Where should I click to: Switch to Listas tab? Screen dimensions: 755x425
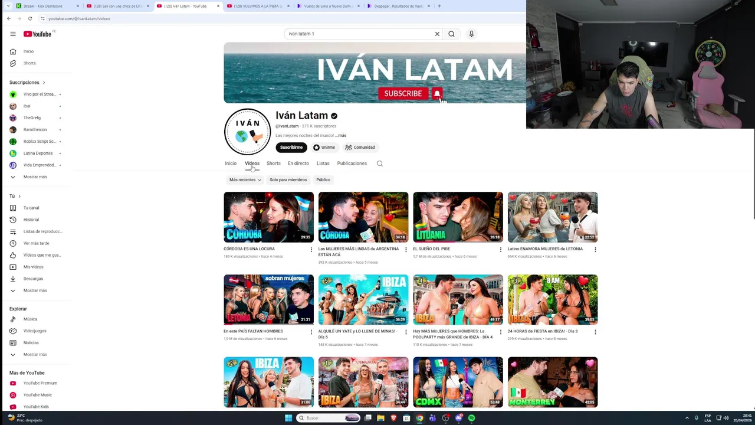(x=323, y=164)
